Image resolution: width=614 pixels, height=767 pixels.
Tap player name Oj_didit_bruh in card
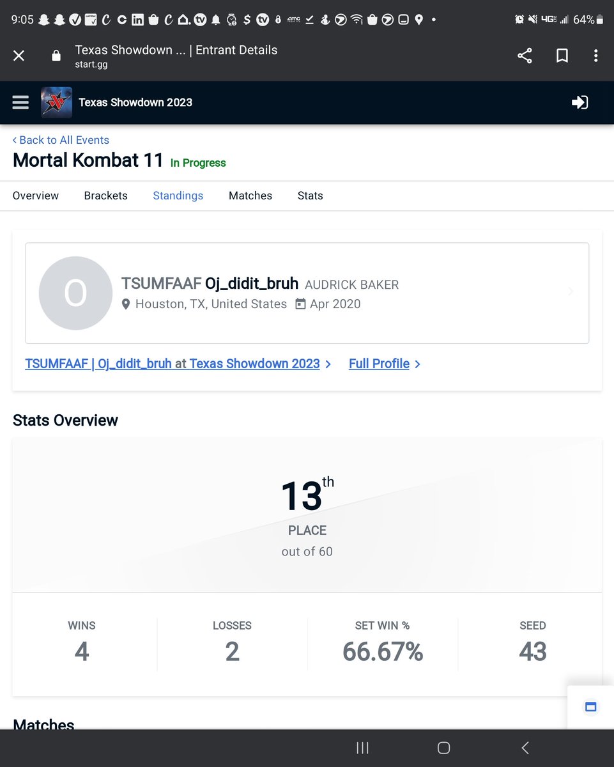[252, 284]
